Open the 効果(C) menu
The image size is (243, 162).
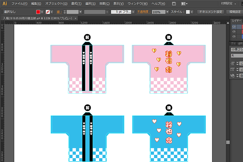point(104,3)
